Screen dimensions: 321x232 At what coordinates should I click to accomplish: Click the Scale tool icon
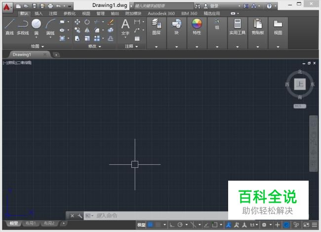(x=87, y=39)
